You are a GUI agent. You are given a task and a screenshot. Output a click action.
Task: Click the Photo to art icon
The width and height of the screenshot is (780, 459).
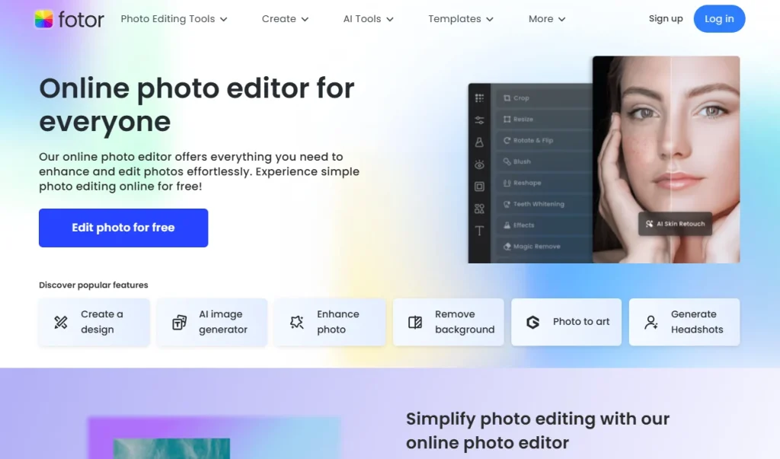[532, 322]
